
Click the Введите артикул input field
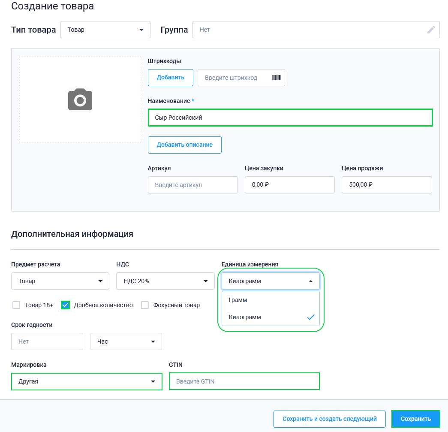193,185
